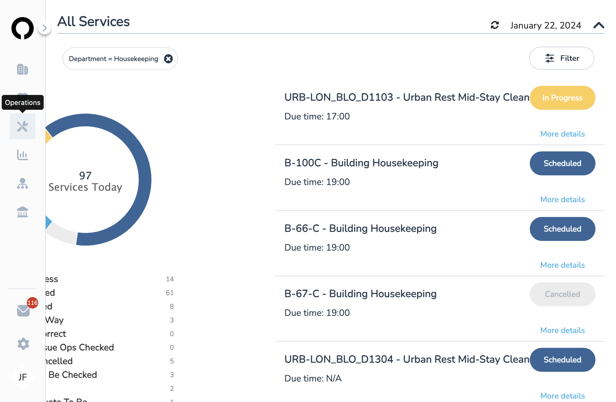The image size is (616, 402).
Task: Open settings gear in sidebar
Action: [x=23, y=344]
